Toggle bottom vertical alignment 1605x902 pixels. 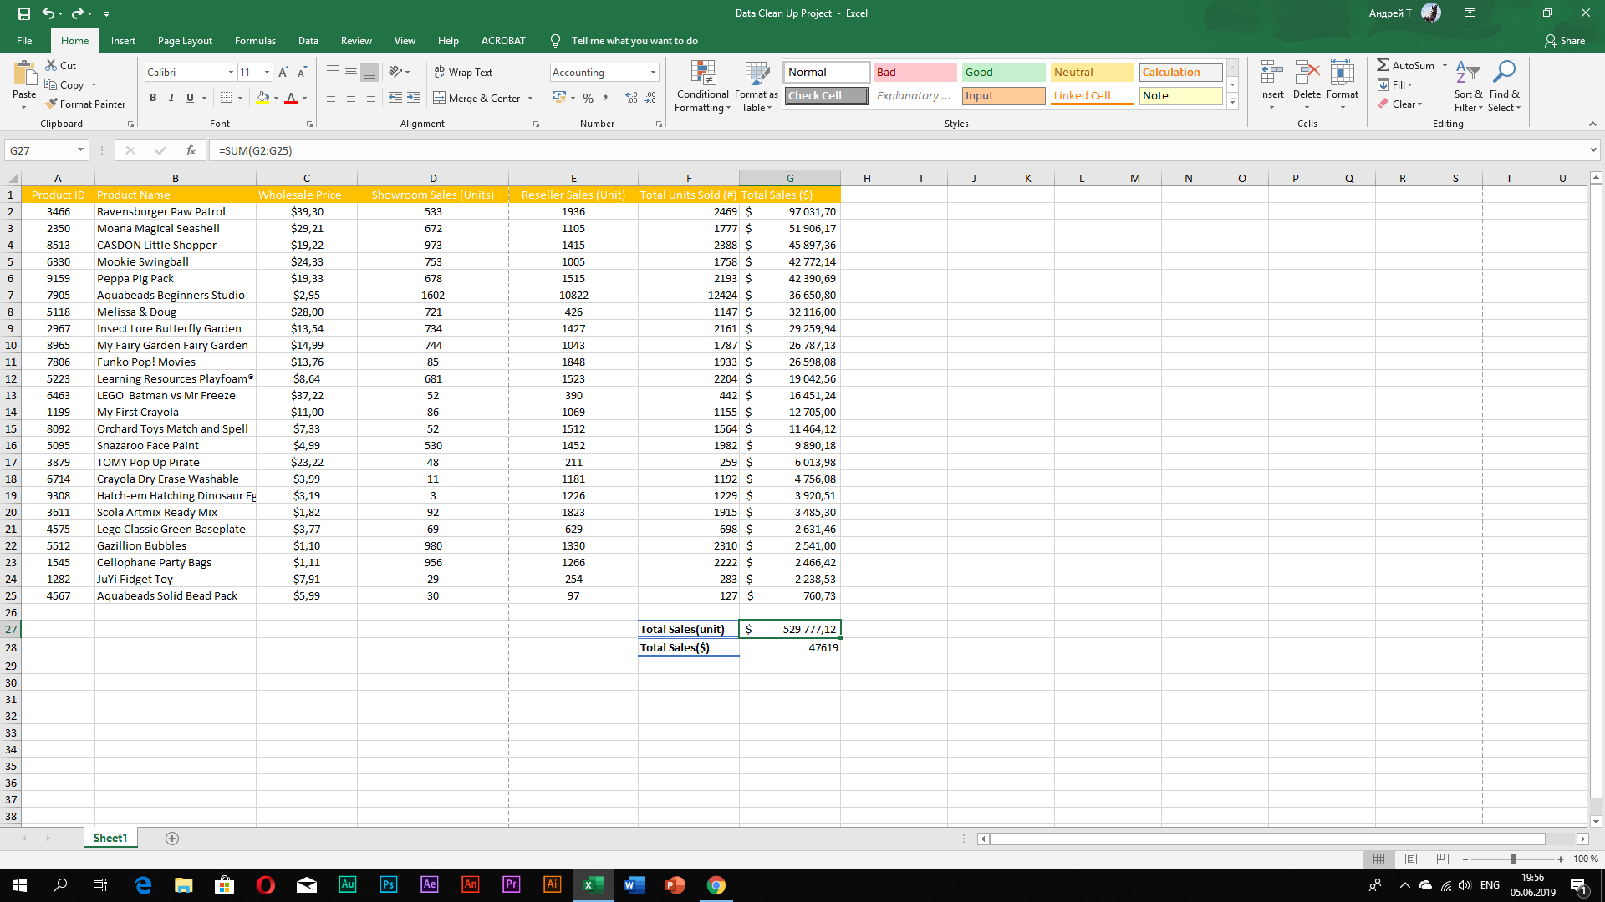369,72
